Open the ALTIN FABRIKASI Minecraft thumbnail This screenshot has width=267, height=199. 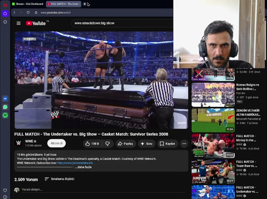213,120
